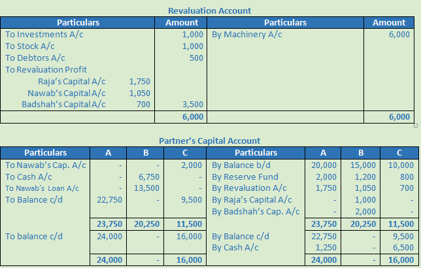Select the Revaluation Account title
421x268 pixels.
tap(209, 10)
